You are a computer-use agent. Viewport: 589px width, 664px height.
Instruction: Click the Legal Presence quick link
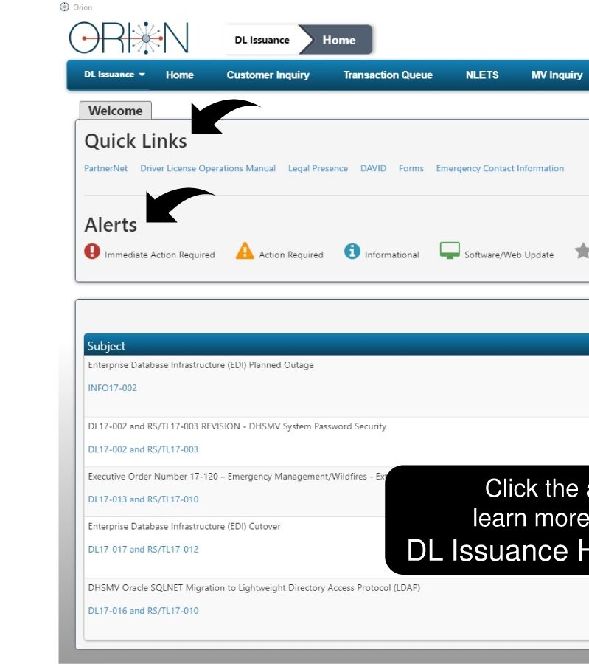318,168
